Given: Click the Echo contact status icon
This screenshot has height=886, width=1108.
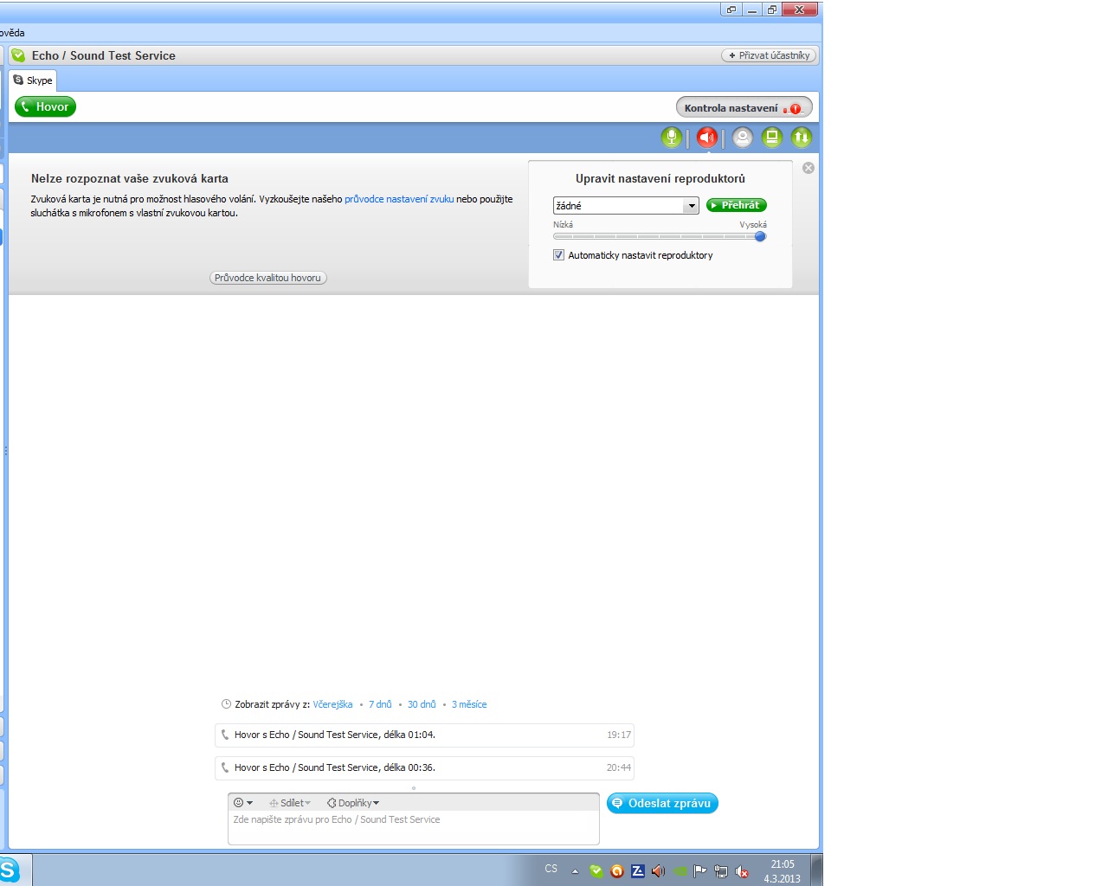Looking at the screenshot, I should (18, 55).
